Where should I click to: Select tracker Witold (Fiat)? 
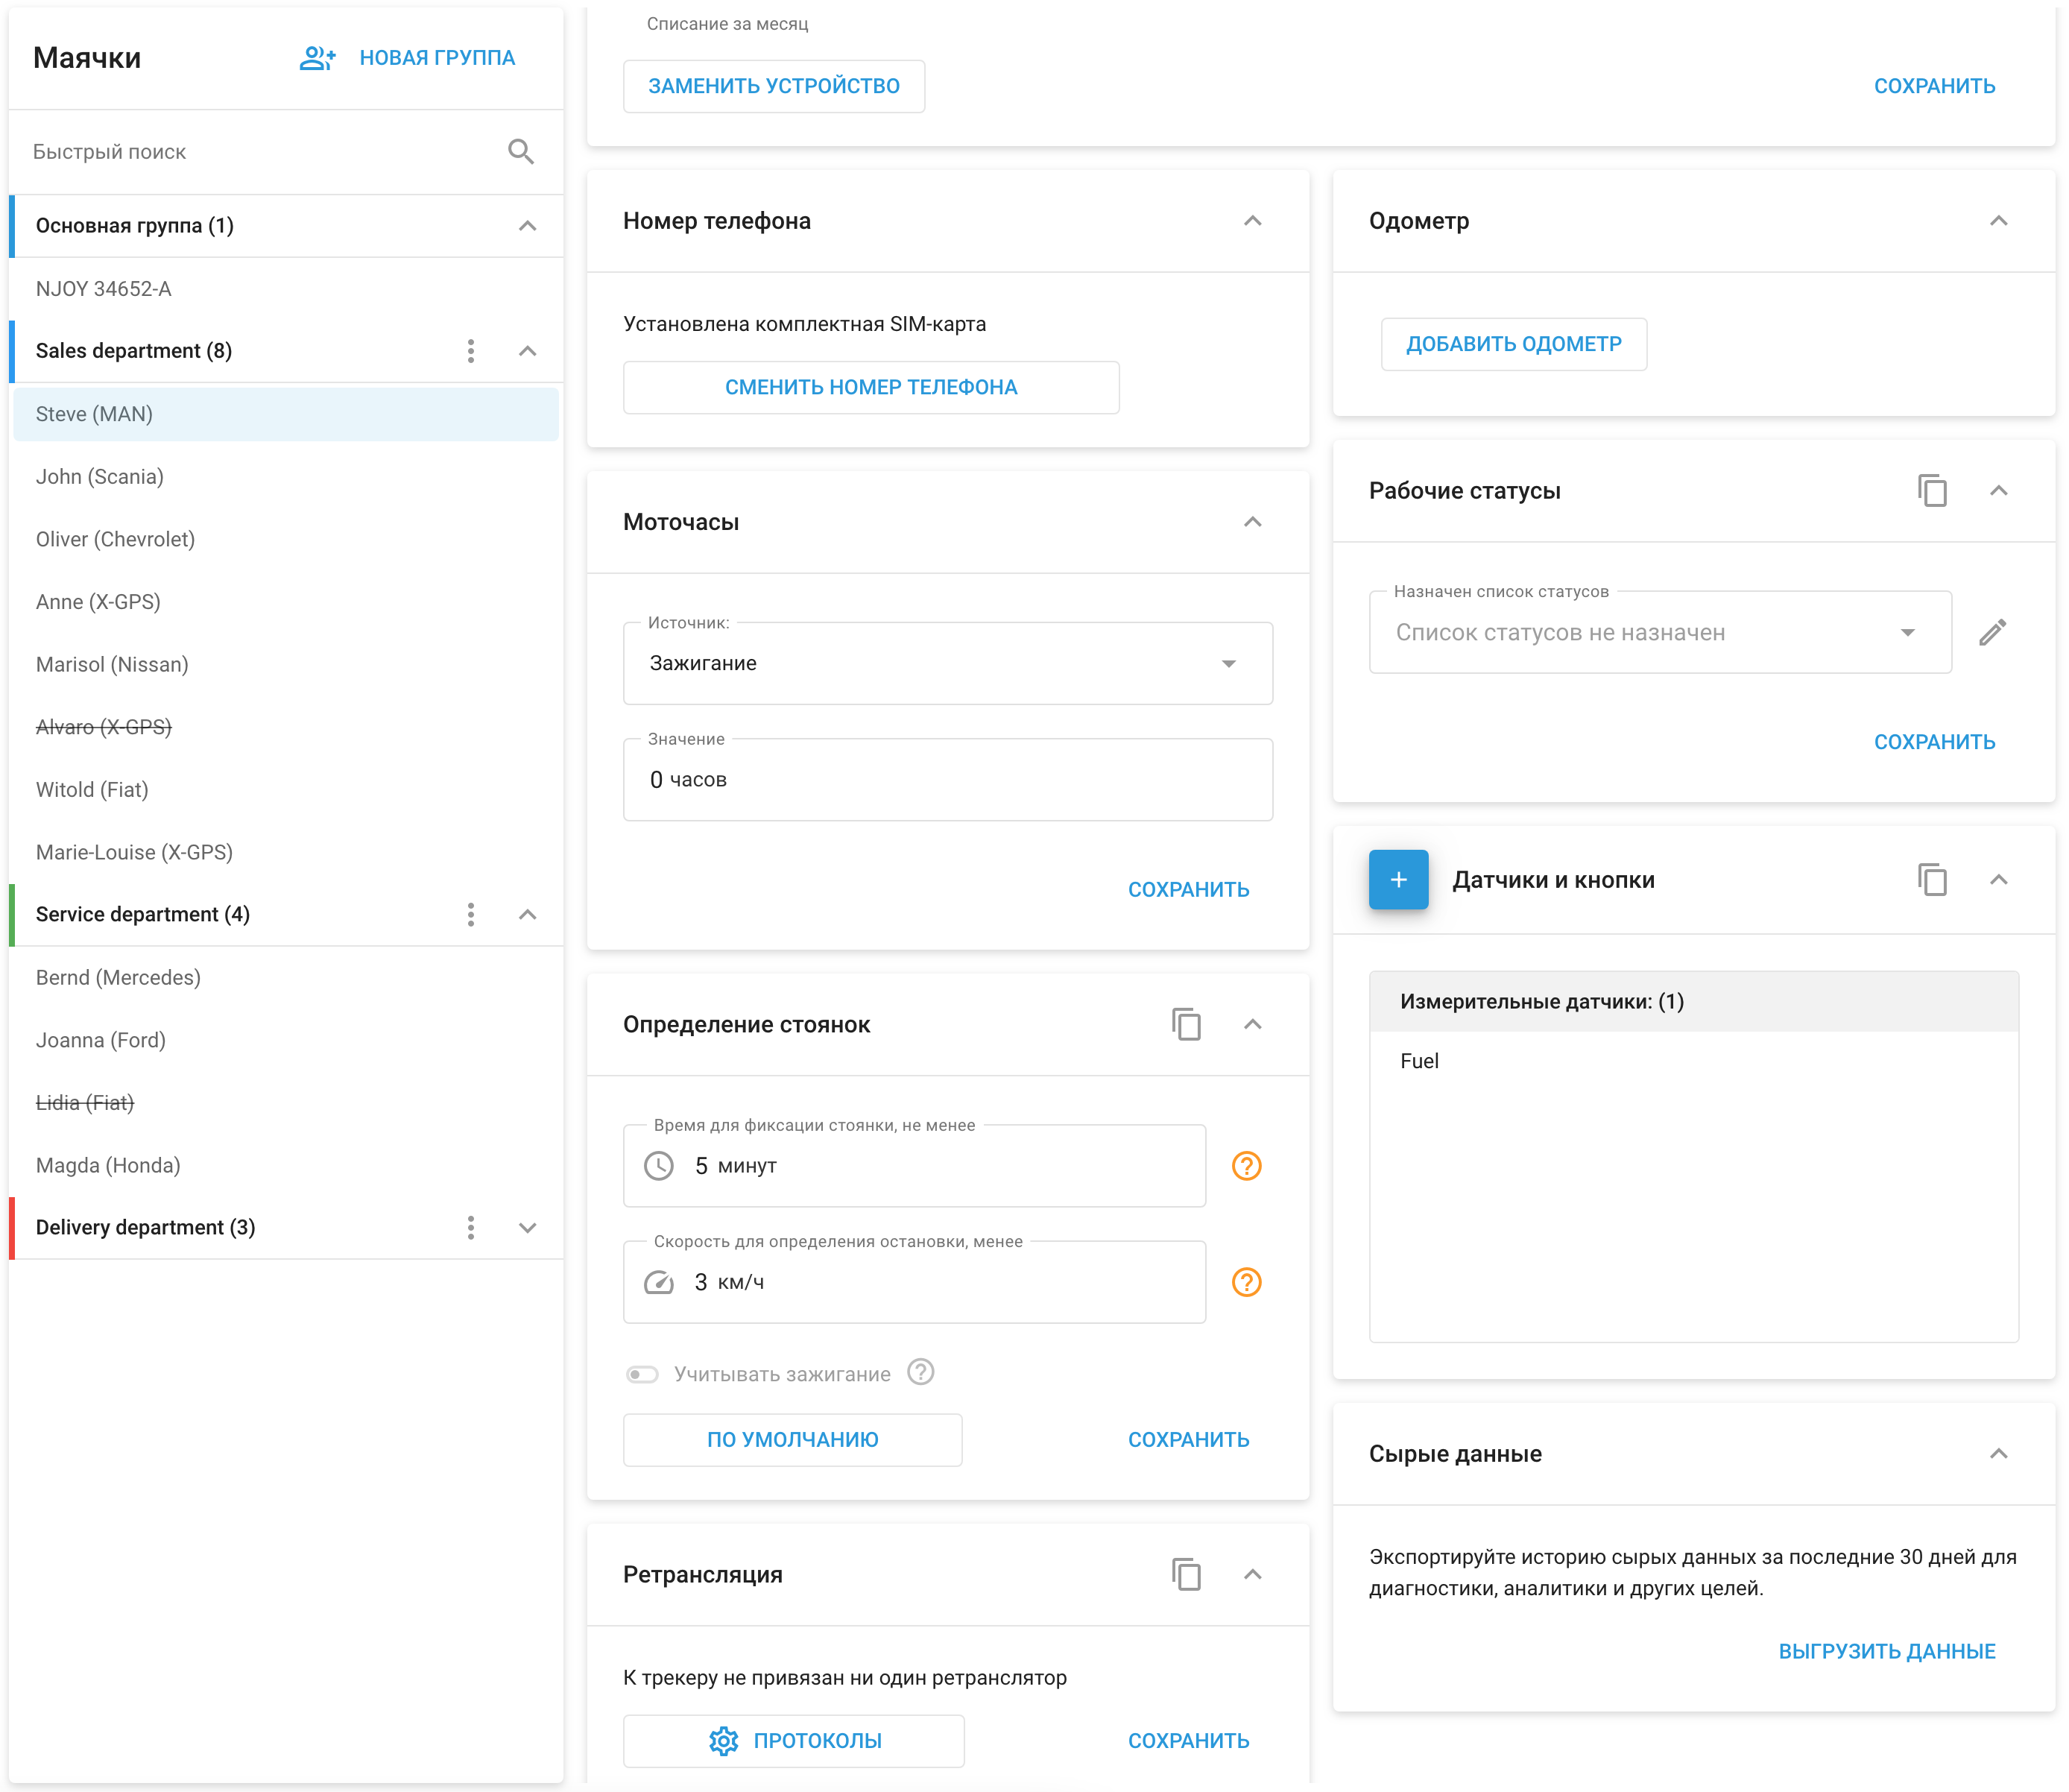[286, 790]
